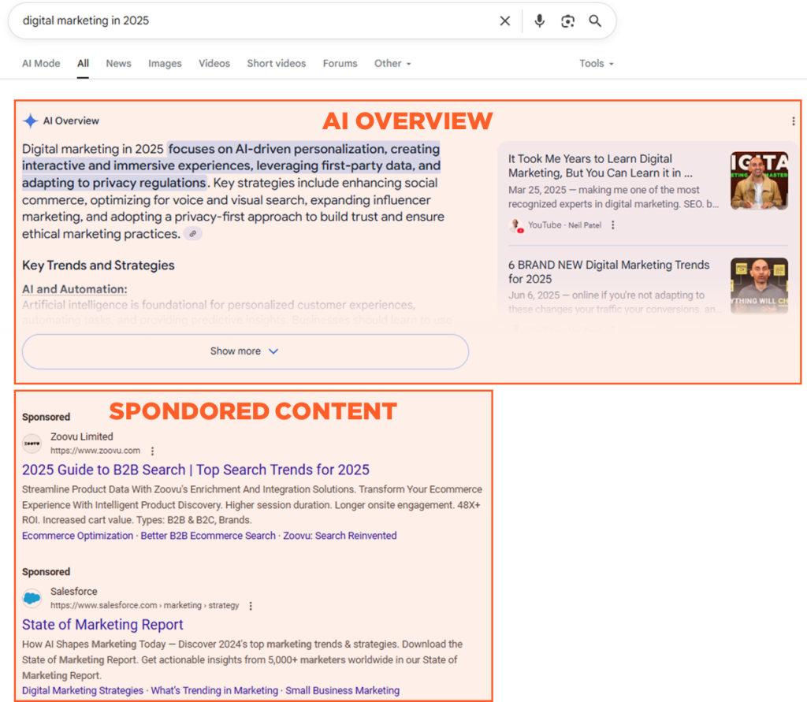Image resolution: width=807 pixels, height=702 pixels.
Task: Click the source link chip after AI summary
Action: tap(193, 234)
